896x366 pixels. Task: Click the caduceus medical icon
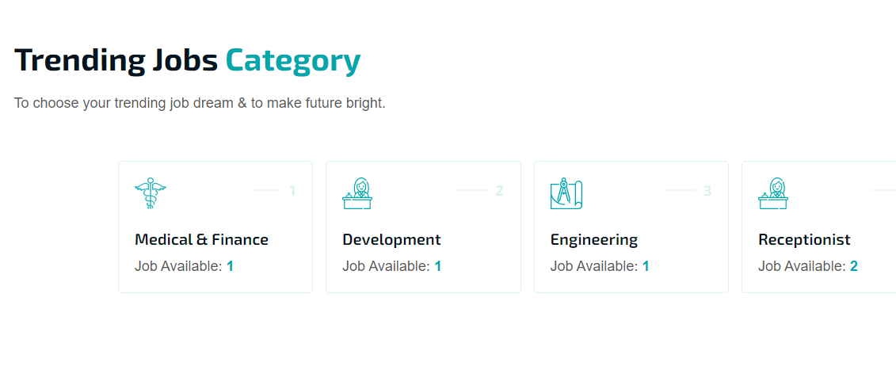pyautogui.click(x=151, y=193)
